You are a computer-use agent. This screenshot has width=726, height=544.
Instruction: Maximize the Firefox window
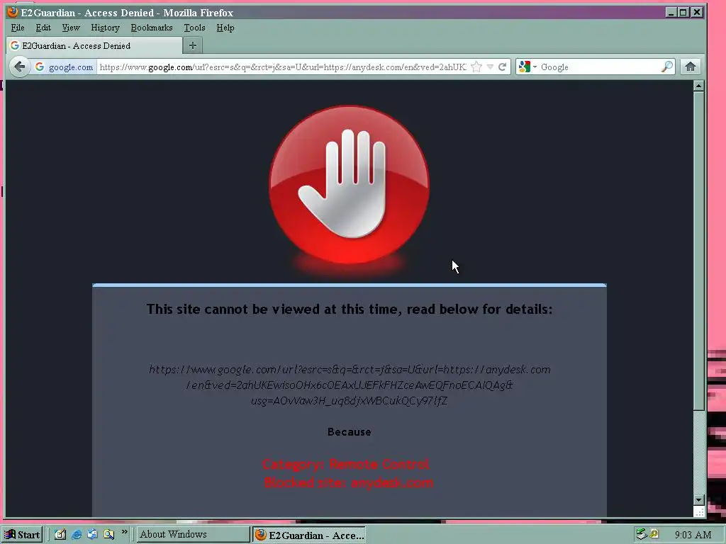click(x=684, y=13)
